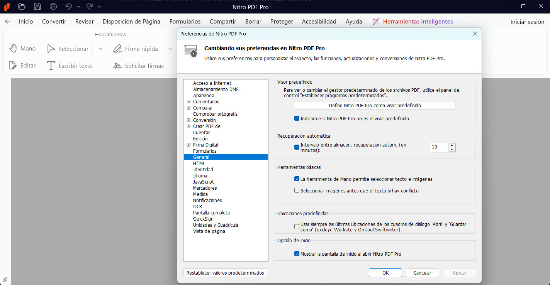The width and height of the screenshot is (550, 285).
Task: Enable Usar siempre las últimas ubicaciones
Action: pyautogui.click(x=297, y=227)
